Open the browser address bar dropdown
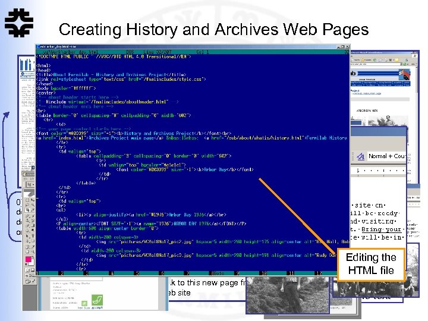428x321 pixels. [401, 64]
